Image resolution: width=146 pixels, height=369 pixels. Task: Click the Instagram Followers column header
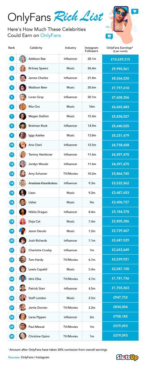tap(91, 49)
